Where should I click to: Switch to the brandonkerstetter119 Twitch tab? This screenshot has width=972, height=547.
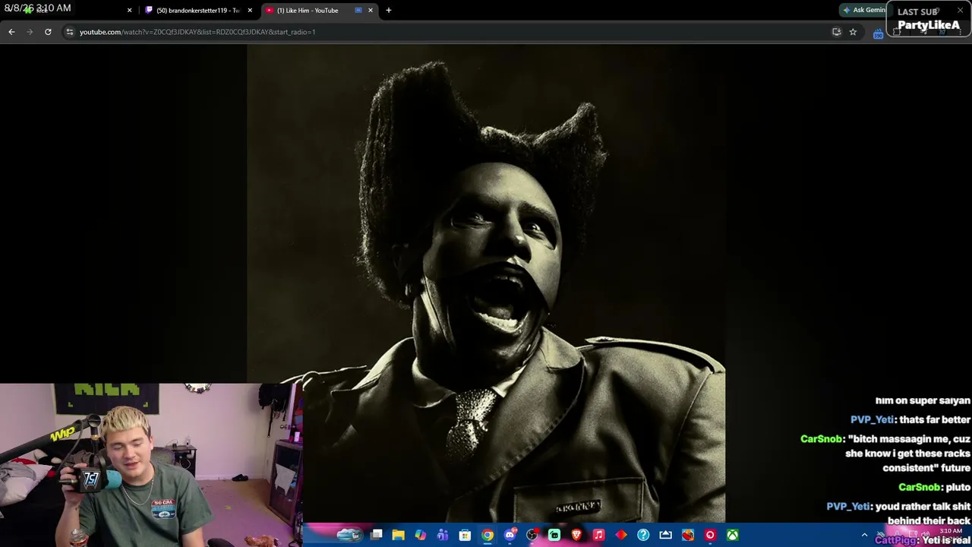[x=199, y=11]
